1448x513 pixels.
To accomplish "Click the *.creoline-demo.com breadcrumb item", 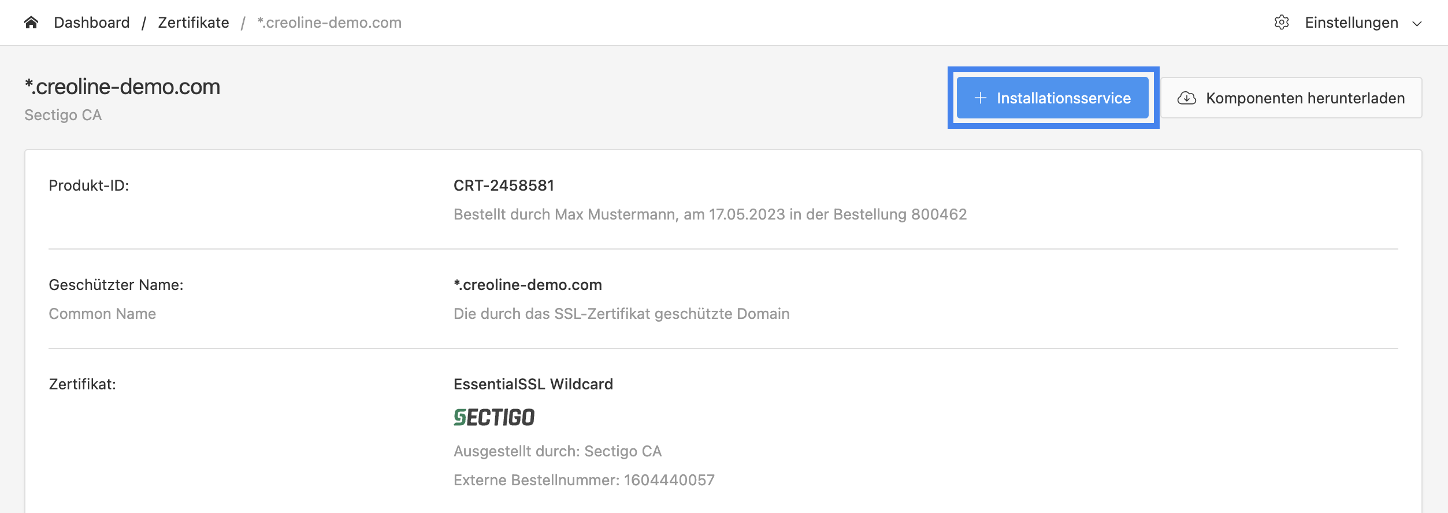I will pyautogui.click(x=329, y=23).
